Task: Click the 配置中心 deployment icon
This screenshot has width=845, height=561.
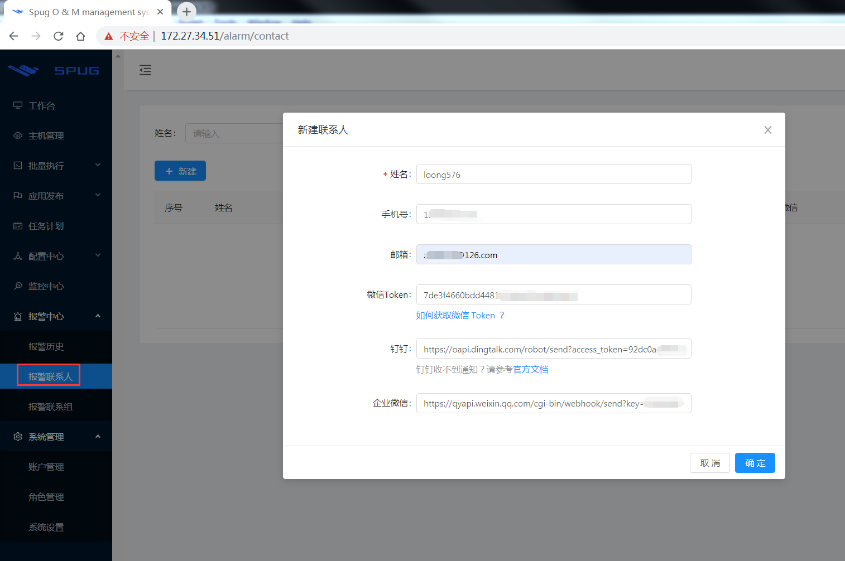Action: click(18, 256)
